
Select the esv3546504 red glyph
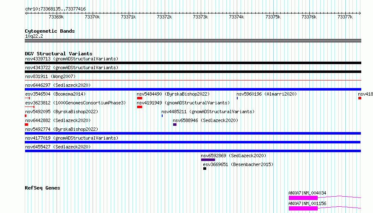[x=27, y=98]
